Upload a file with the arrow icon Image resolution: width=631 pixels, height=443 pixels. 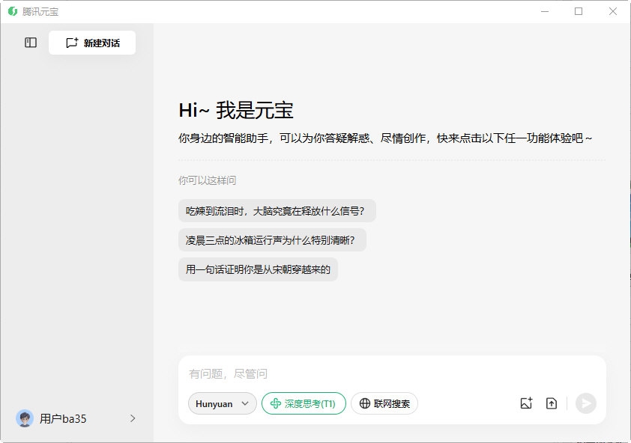click(552, 403)
